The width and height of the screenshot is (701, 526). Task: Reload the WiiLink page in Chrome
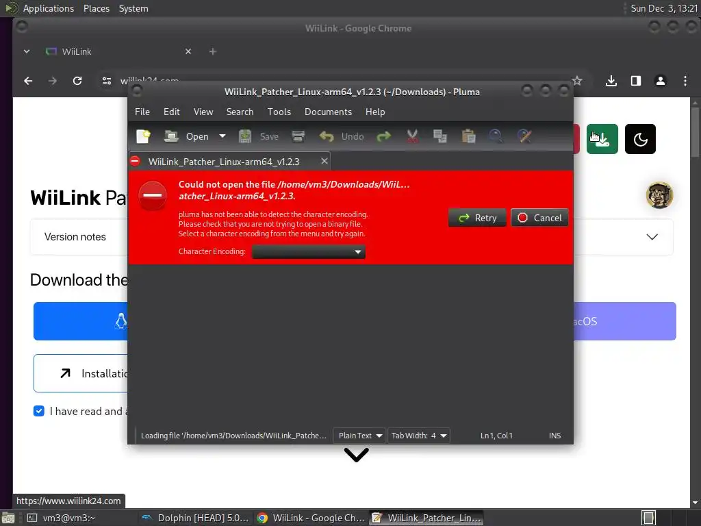click(x=77, y=81)
